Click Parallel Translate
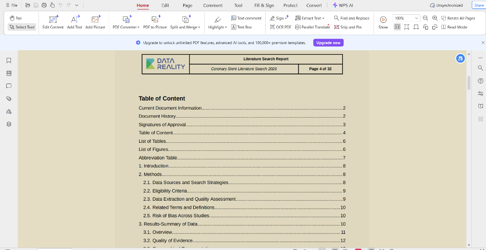Viewport: 486px width, 250px height. [x=312, y=27]
